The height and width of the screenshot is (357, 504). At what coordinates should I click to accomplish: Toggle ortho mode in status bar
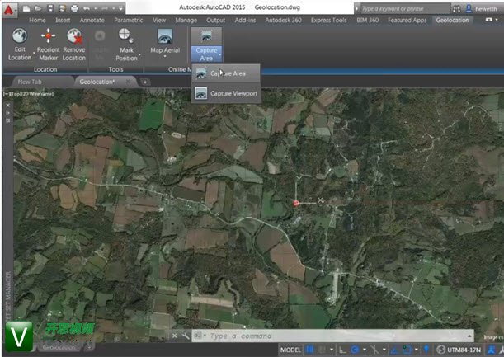pyautogui.click(x=341, y=350)
